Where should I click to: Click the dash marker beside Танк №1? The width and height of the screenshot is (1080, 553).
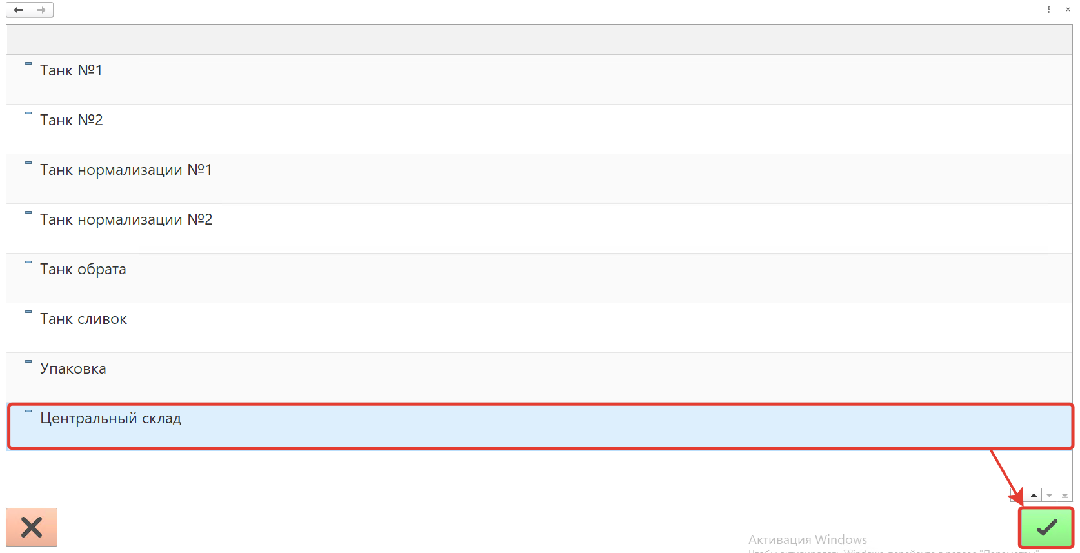28,63
